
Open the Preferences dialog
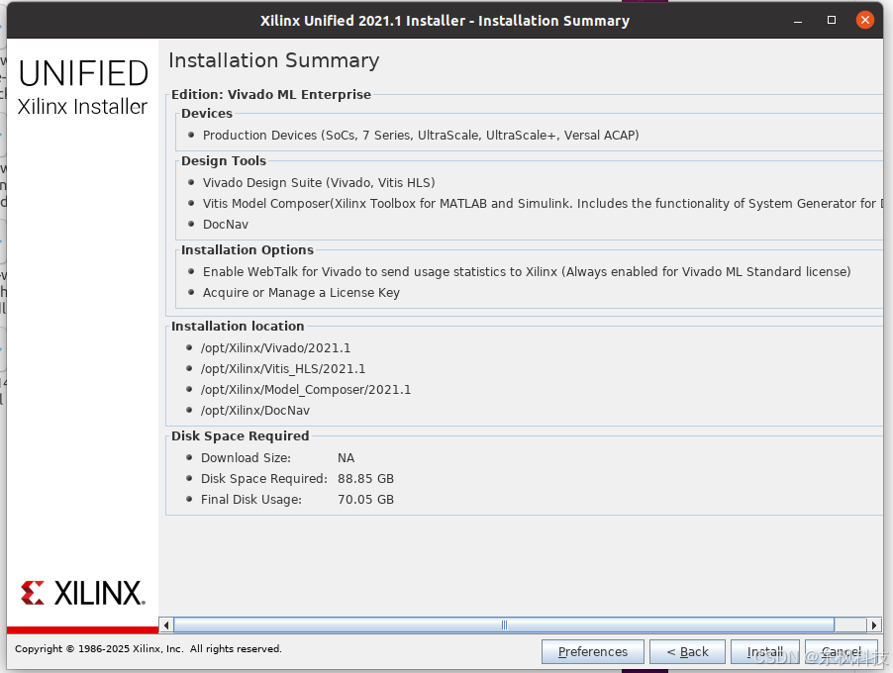tap(593, 651)
